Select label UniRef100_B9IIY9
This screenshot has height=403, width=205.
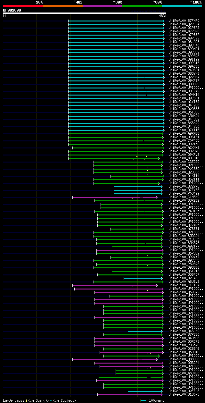pyautogui.click(x=184, y=59)
